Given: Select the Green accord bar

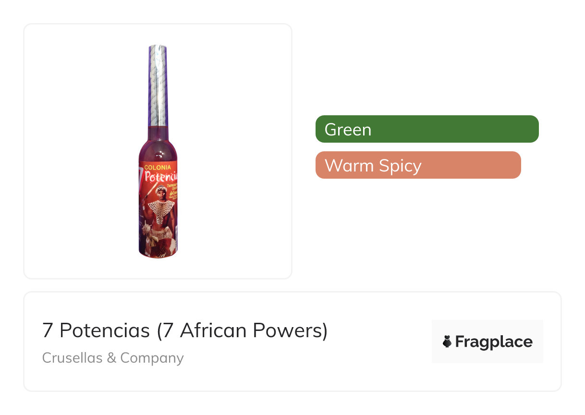Looking at the screenshot, I should tap(427, 129).
